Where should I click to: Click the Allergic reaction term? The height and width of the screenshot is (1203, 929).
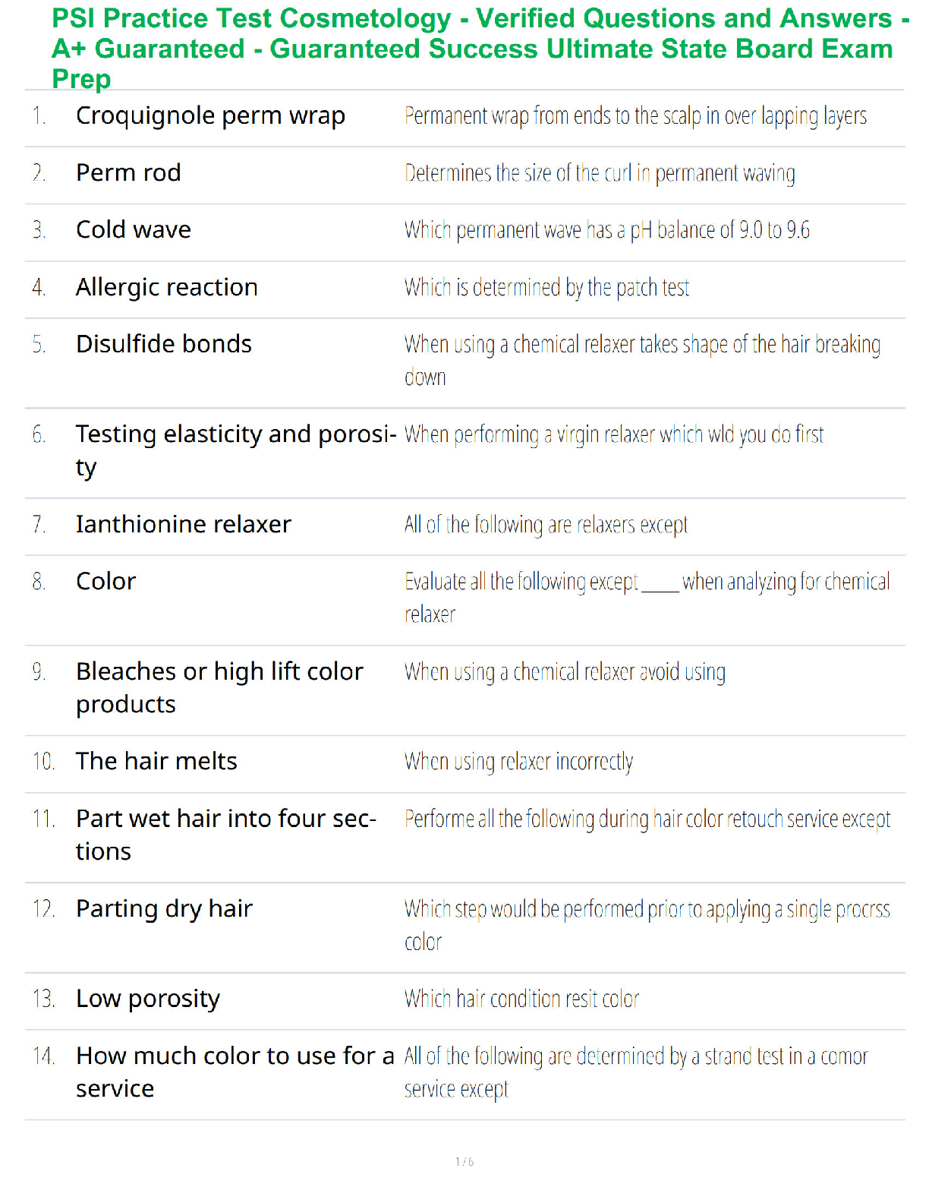(x=167, y=288)
